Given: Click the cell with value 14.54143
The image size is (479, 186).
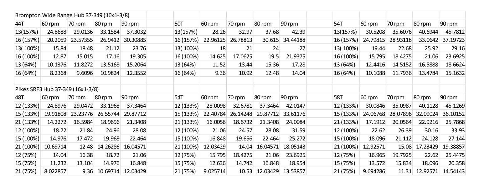Looking at the screenshot, I should click(x=453, y=171).
